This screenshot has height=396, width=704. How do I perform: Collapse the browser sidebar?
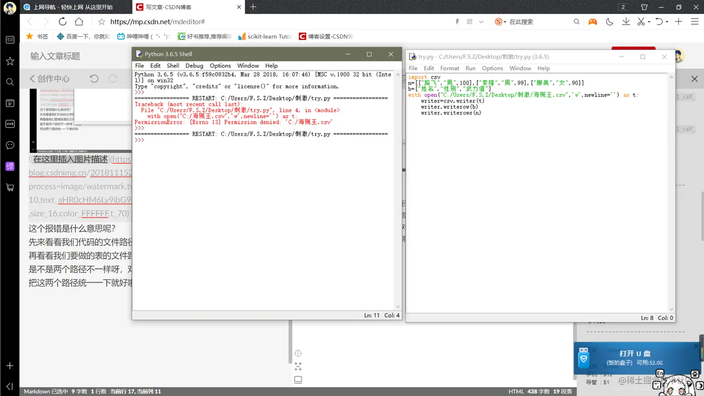click(10, 386)
